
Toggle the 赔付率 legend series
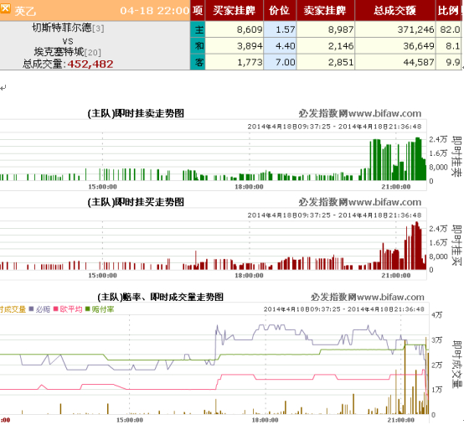pyautogui.click(x=100, y=309)
